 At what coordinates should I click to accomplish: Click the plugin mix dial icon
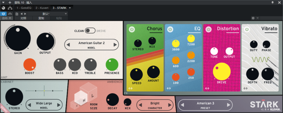3,8
